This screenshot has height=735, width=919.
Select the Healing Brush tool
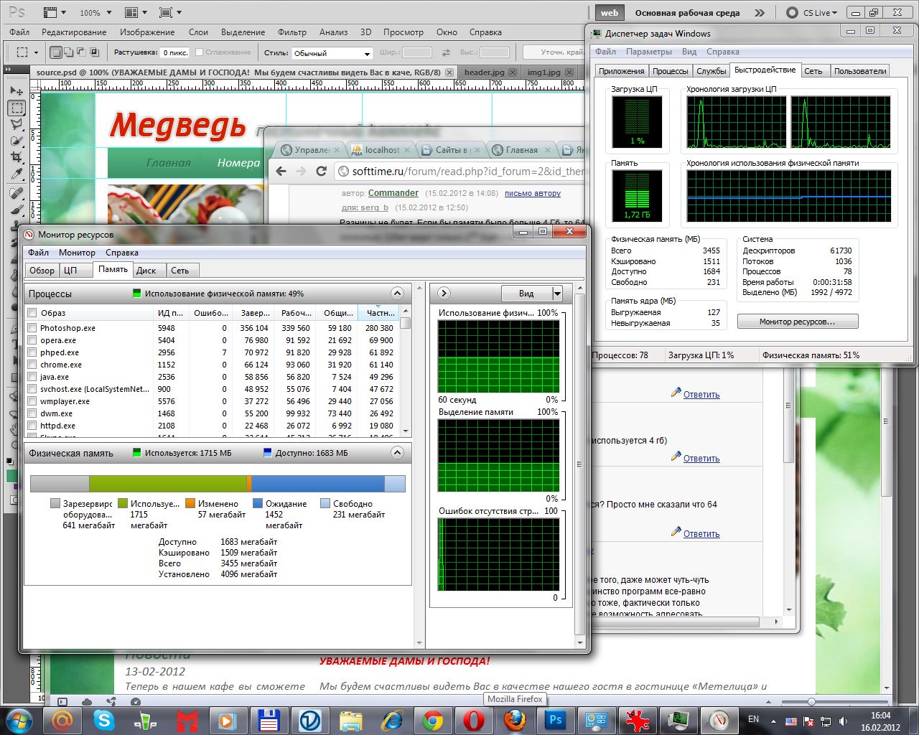click(16, 194)
